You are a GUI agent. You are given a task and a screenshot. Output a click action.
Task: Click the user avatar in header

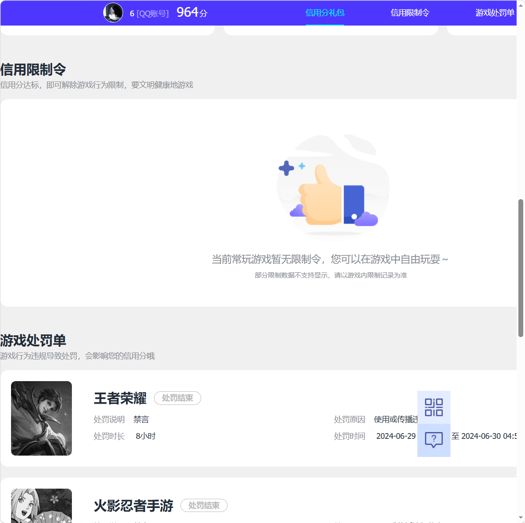113,13
